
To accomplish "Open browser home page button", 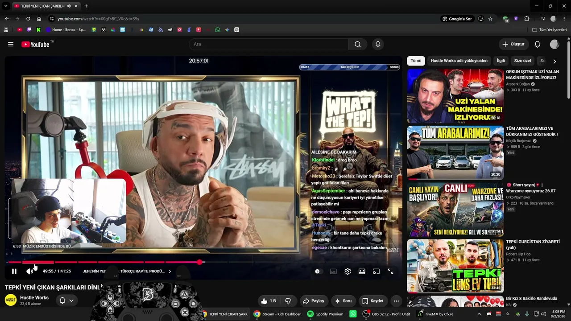I will pyautogui.click(x=39, y=19).
